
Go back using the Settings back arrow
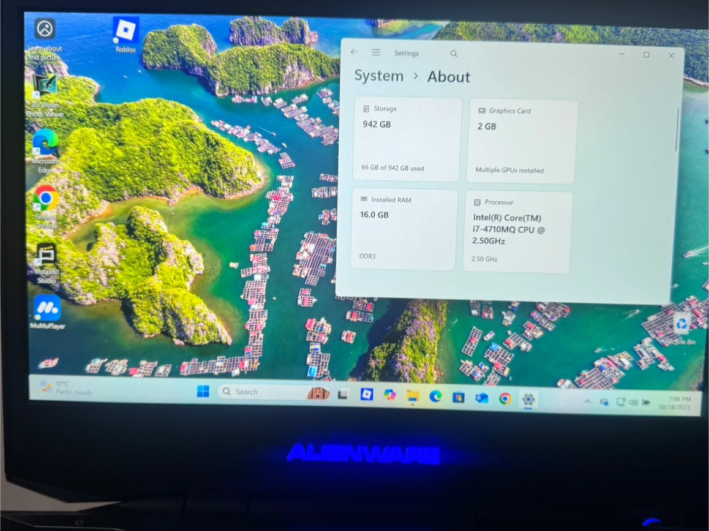coord(354,52)
